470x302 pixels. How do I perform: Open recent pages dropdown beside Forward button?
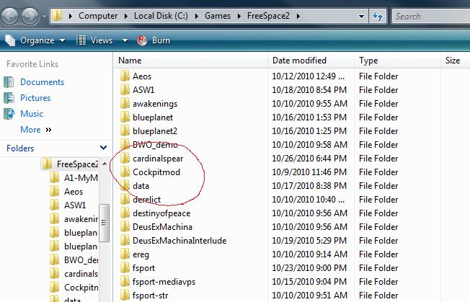tap(44, 16)
